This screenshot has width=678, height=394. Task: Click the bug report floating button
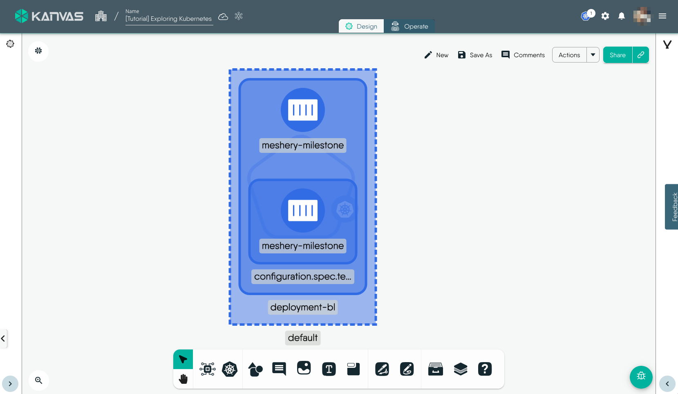point(641,377)
